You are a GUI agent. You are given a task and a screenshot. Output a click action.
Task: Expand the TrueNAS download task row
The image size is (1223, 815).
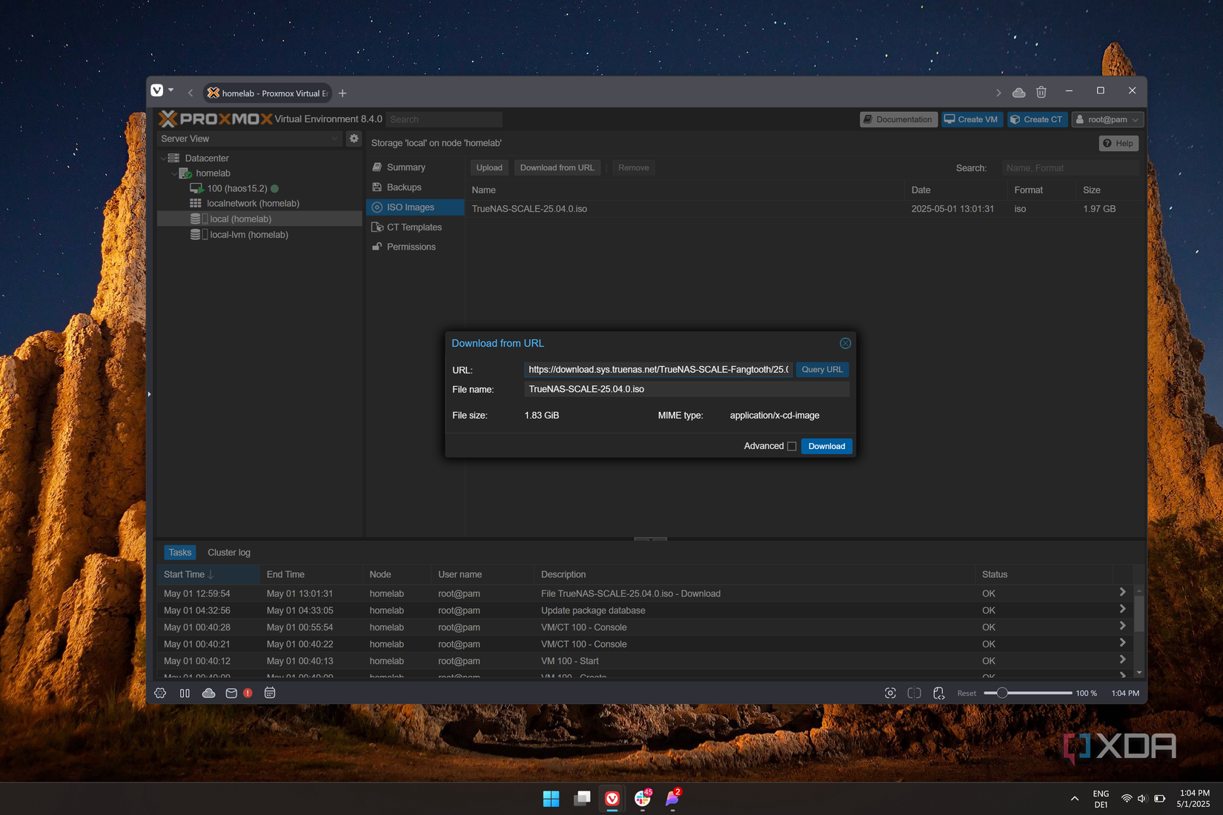(1122, 593)
